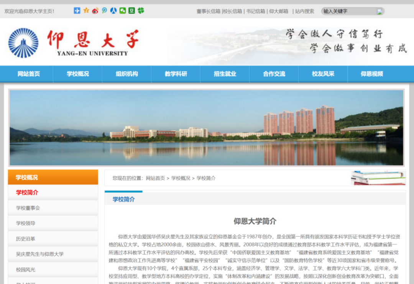
Task: Click the 仰恩大学简介 article title
Action: pyautogui.click(x=255, y=221)
